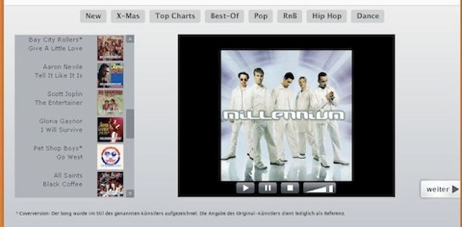This screenshot has width=462, height=227.
Task: Click the song list scrollbar handle
Action: point(130,124)
